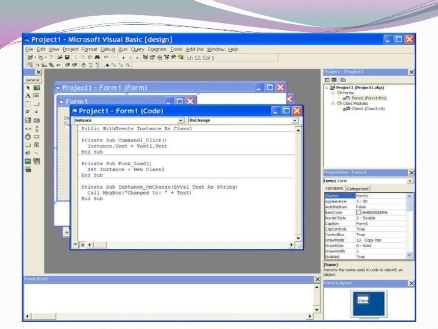The height and width of the screenshot is (329, 438).
Task: Open the Project menu
Action: click(x=70, y=49)
